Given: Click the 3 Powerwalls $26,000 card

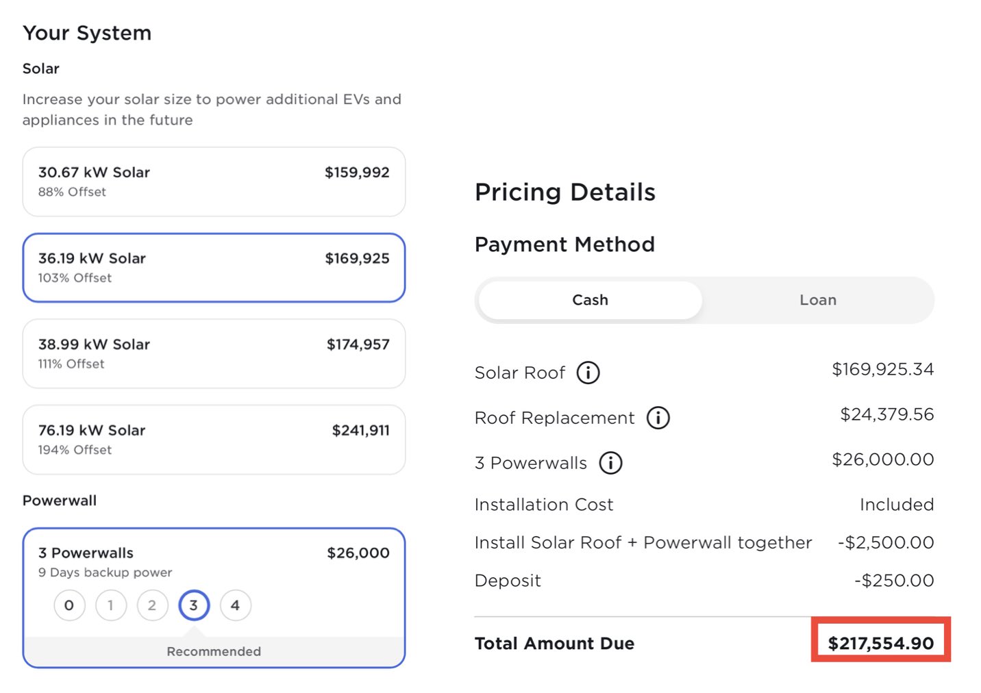Looking at the screenshot, I should pos(214,561).
